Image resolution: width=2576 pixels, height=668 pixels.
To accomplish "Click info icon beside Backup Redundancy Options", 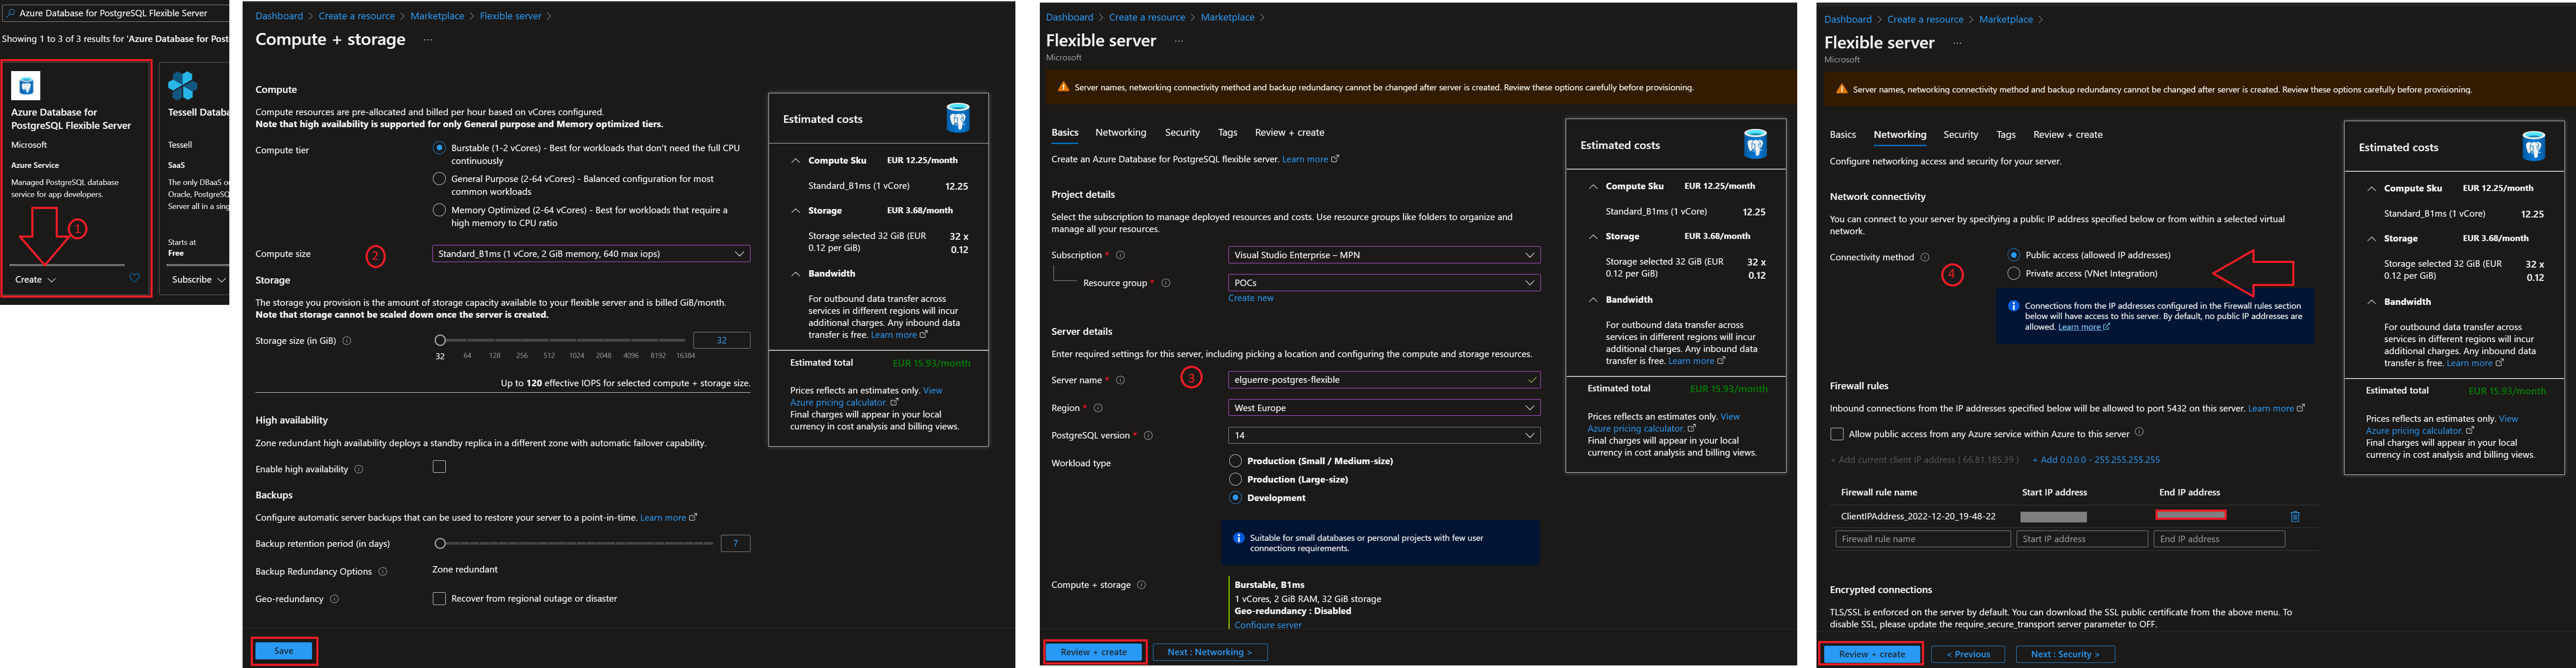I will (383, 572).
